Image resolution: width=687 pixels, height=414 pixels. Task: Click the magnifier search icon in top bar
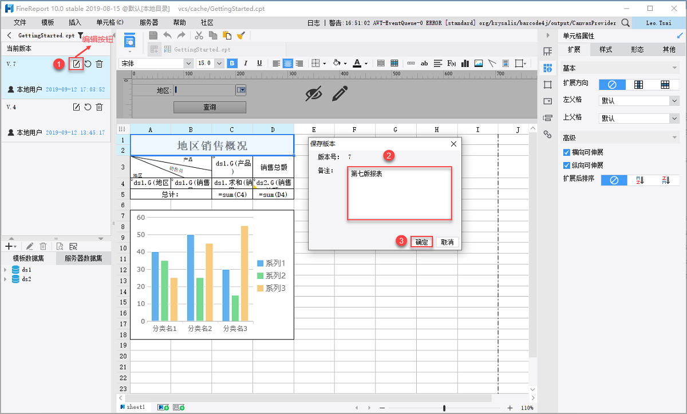[625, 23]
